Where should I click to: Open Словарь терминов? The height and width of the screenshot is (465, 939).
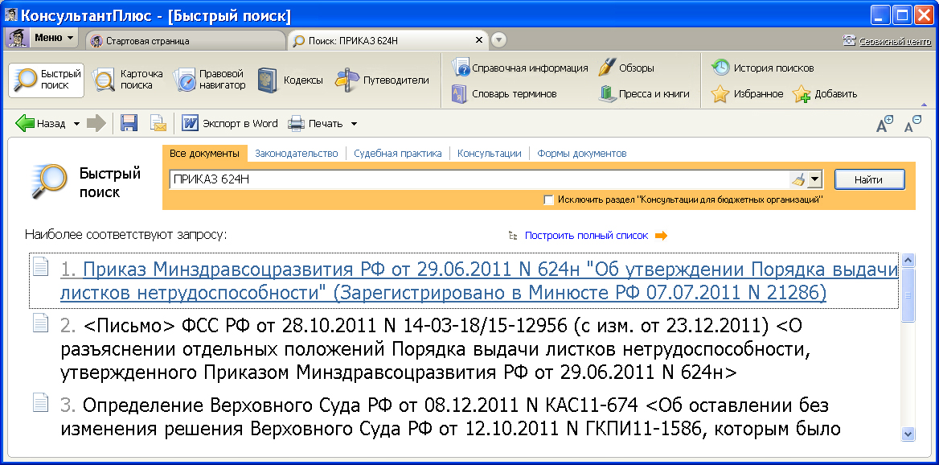coord(504,94)
